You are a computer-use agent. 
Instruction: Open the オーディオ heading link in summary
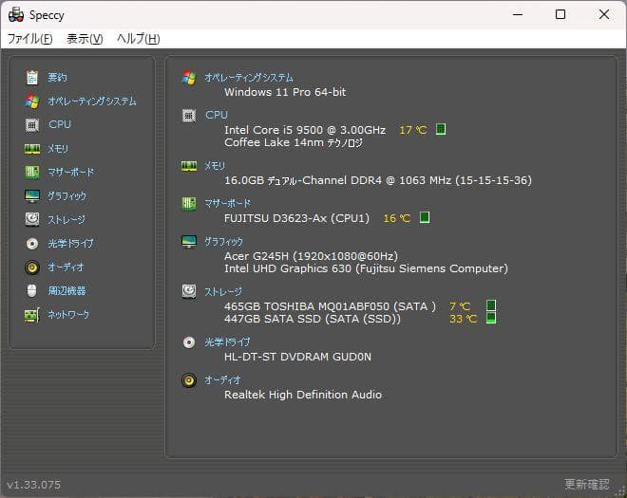click(x=222, y=380)
